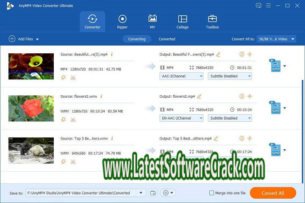Open the edit effects star for flowers2.wmv
This screenshot has width=305, height=203.
(64, 120)
